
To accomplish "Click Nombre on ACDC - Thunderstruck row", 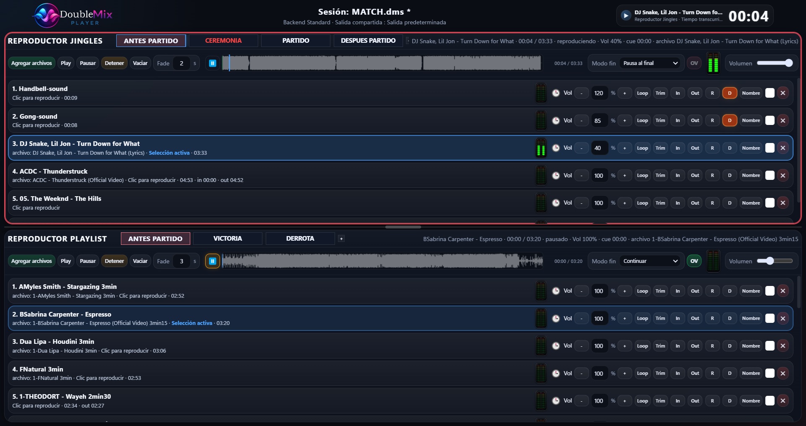I will pyautogui.click(x=751, y=176).
